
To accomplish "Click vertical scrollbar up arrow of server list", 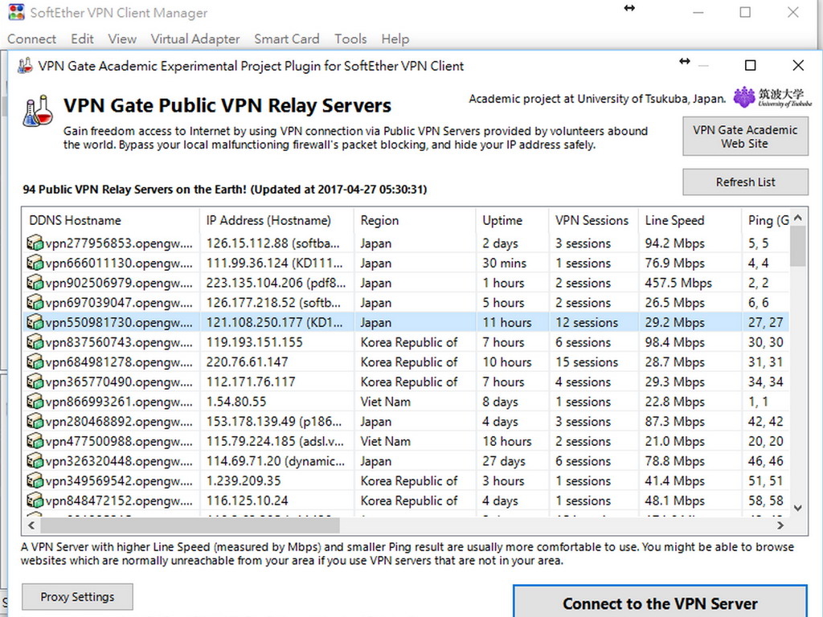I will click(798, 217).
